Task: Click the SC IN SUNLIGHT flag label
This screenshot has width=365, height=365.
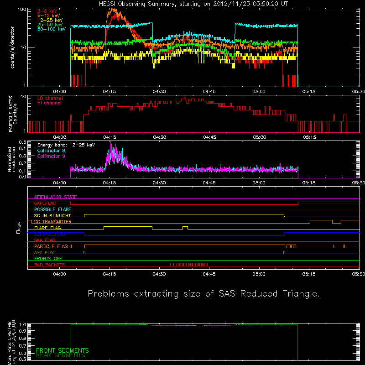Action: coord(52,215)
